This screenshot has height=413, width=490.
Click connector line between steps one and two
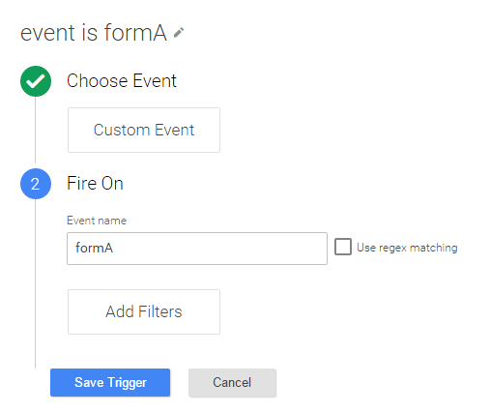tap(36, 131)
